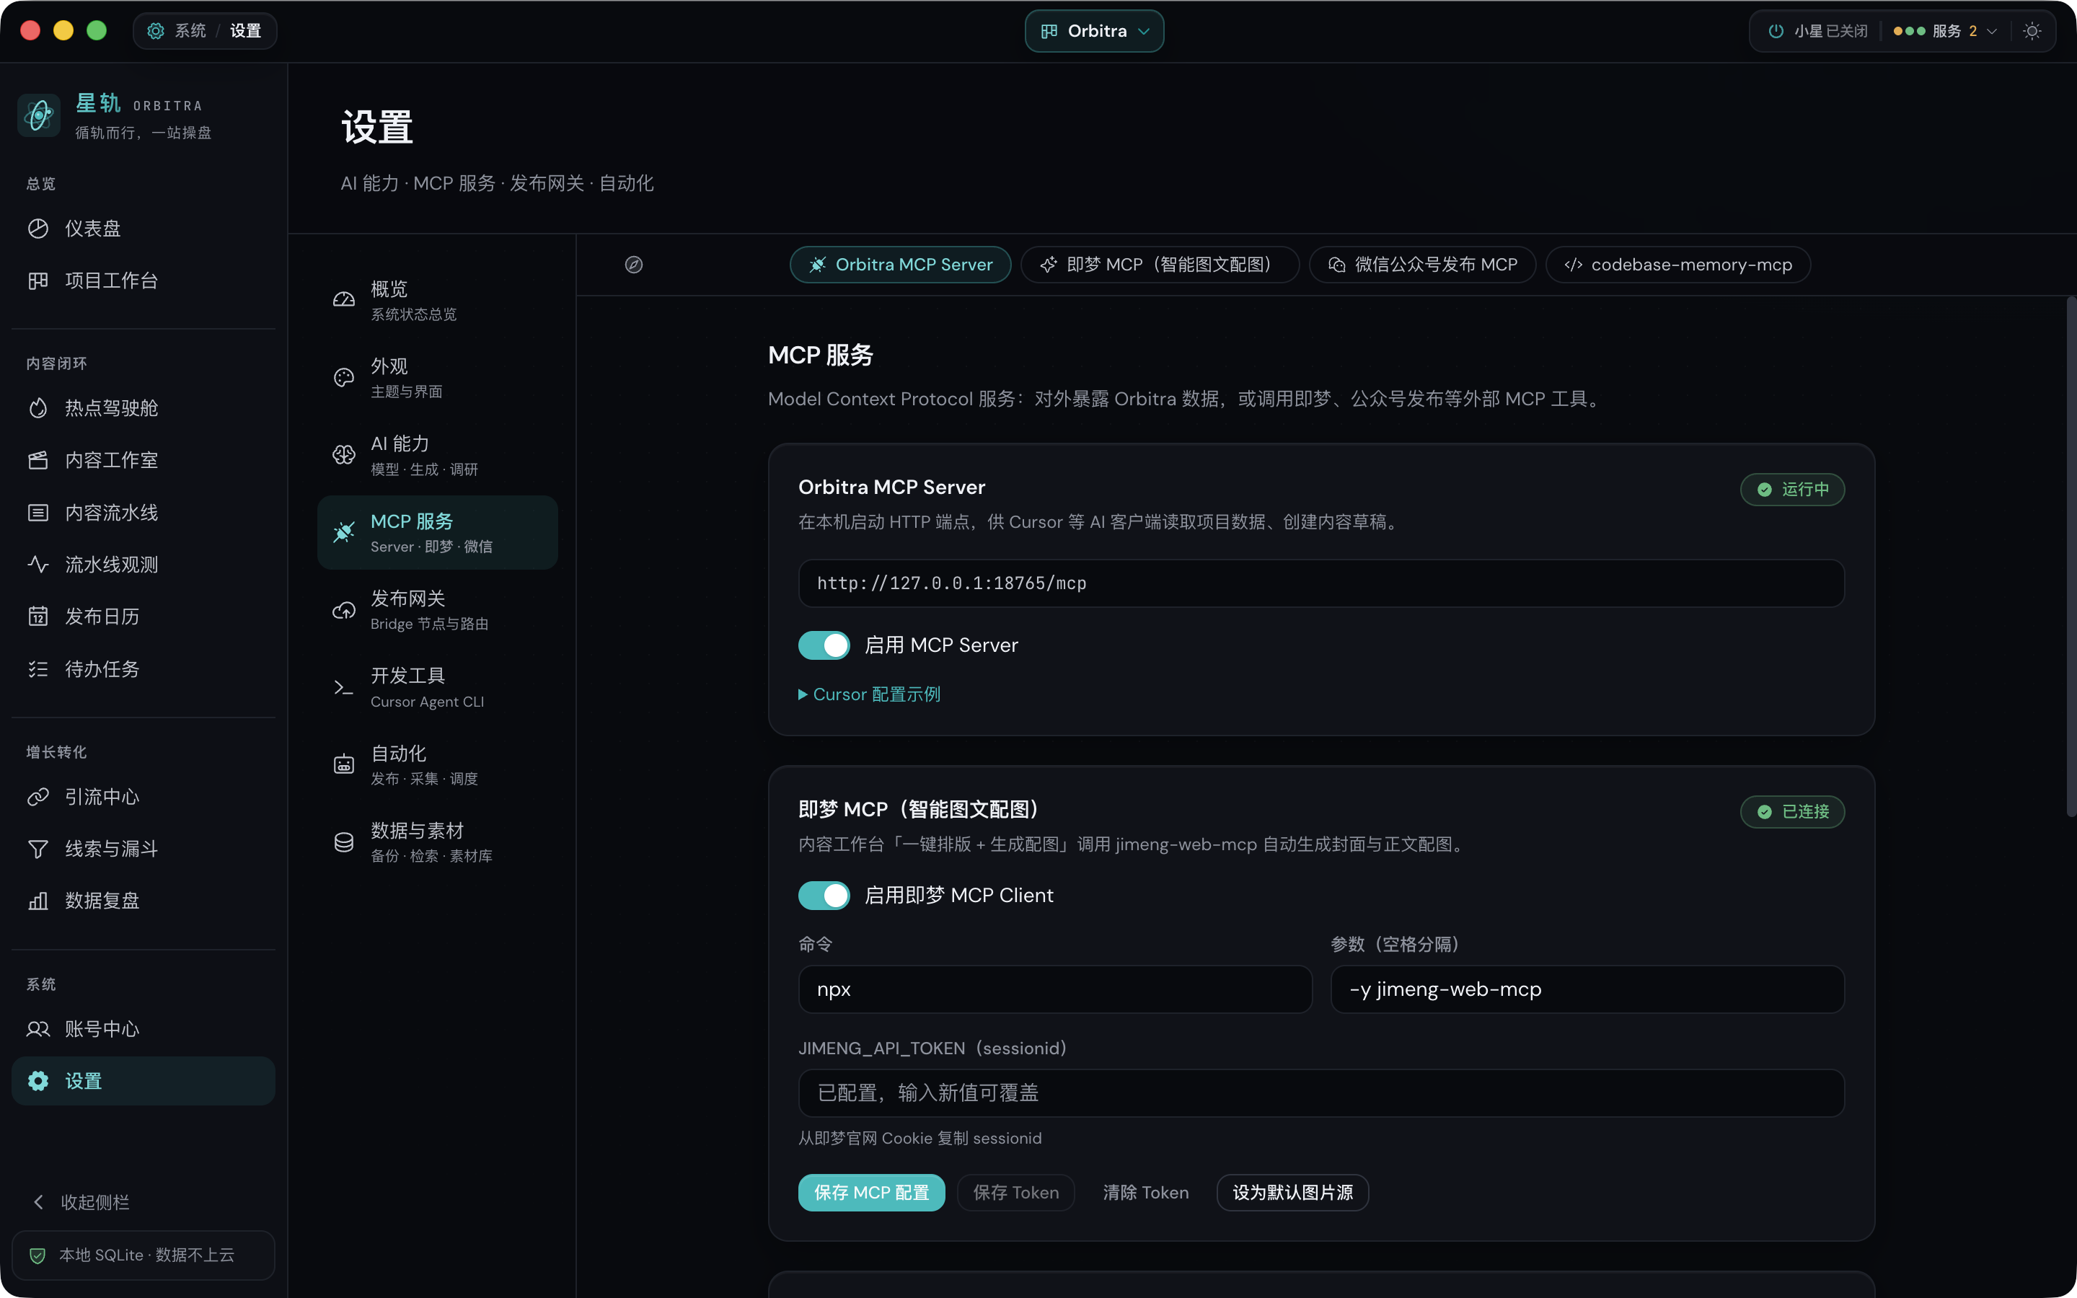Open 自动化 robot icon section
The width and height of the screenshot is (2077, 1298).
343,765
